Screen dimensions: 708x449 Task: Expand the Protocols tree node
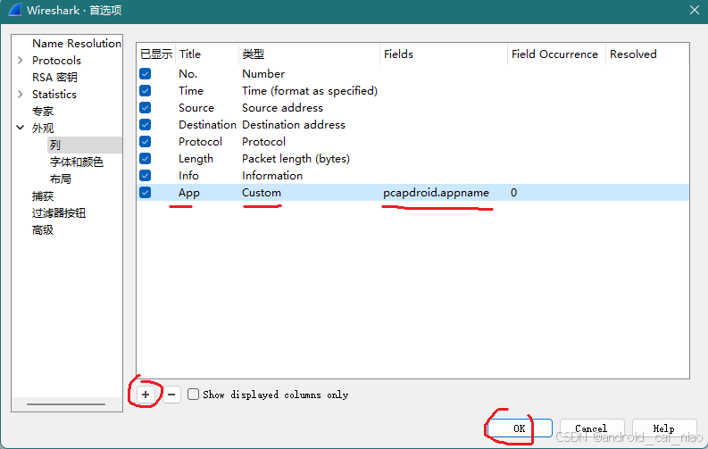tap(20, 60)
